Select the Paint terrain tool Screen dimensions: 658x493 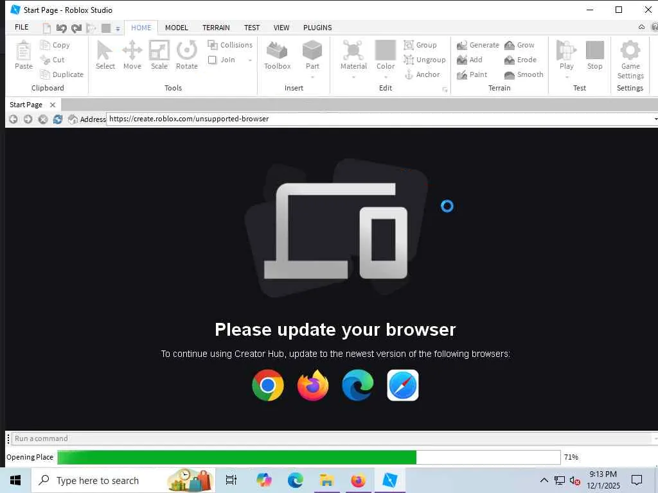pyautogui.click(x=472, y=74)
